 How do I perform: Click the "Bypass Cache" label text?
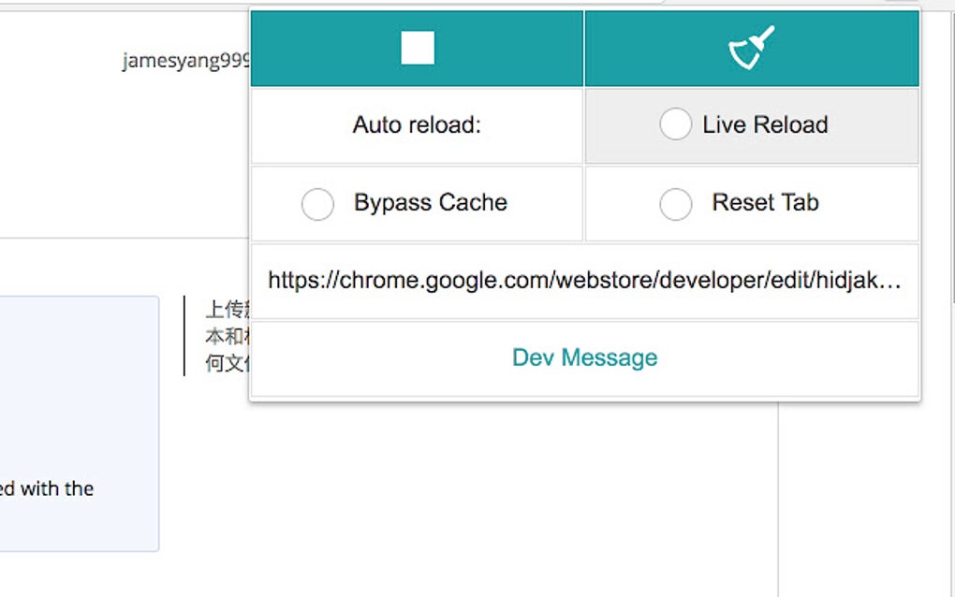pyautogui.click(x=430, y=202)
